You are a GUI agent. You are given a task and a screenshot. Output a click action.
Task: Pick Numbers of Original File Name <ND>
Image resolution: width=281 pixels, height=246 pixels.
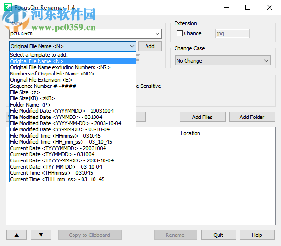(x=73, y=74)
